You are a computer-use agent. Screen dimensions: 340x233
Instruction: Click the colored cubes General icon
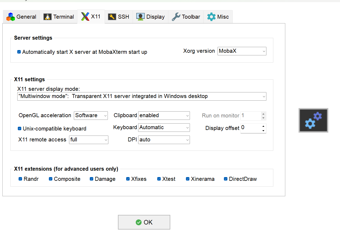click(x=11, y=17)
